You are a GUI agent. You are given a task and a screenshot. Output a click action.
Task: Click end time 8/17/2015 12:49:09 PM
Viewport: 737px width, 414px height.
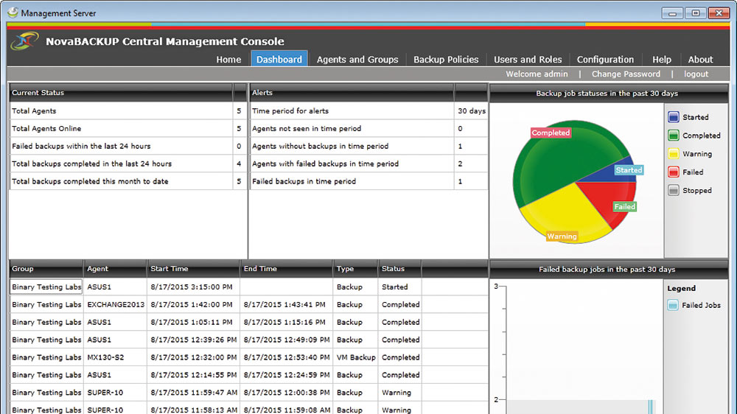(286, 340)
